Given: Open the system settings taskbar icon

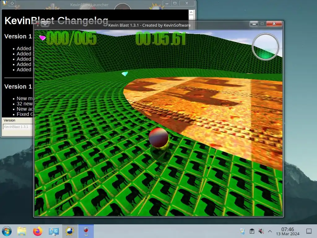Looking at the screenshot, I should [54, 231].
